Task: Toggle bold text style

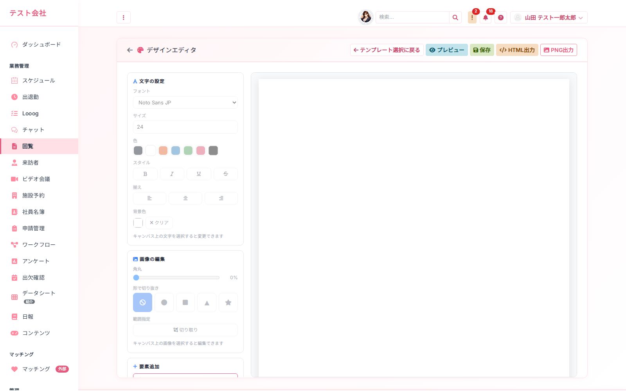Action: (x=145, y=174)
